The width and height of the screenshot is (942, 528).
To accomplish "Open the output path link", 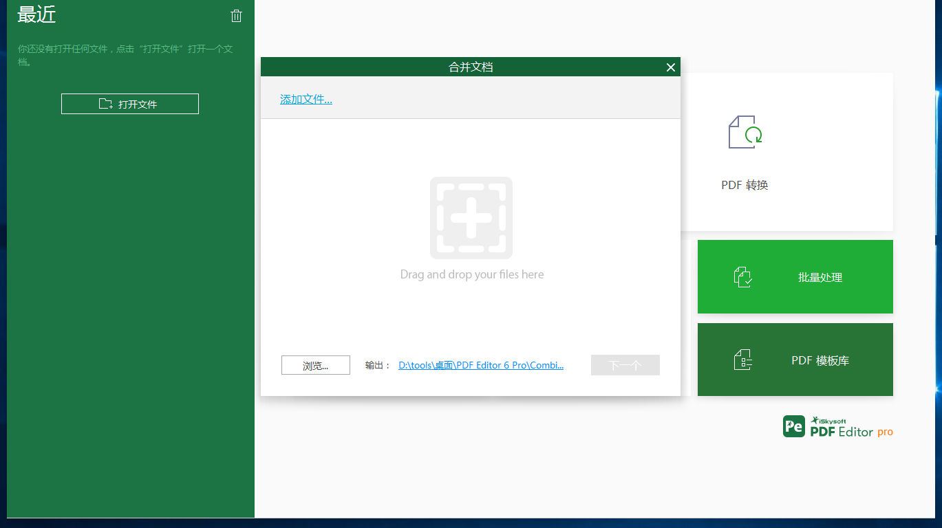I will (480, 365).
